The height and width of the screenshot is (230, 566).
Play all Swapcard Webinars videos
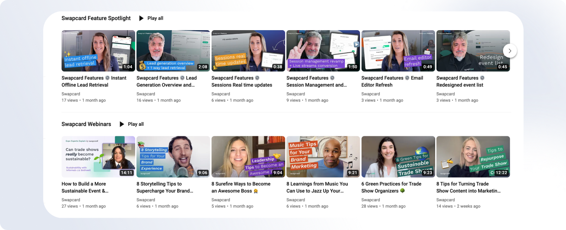coord(136,124)
